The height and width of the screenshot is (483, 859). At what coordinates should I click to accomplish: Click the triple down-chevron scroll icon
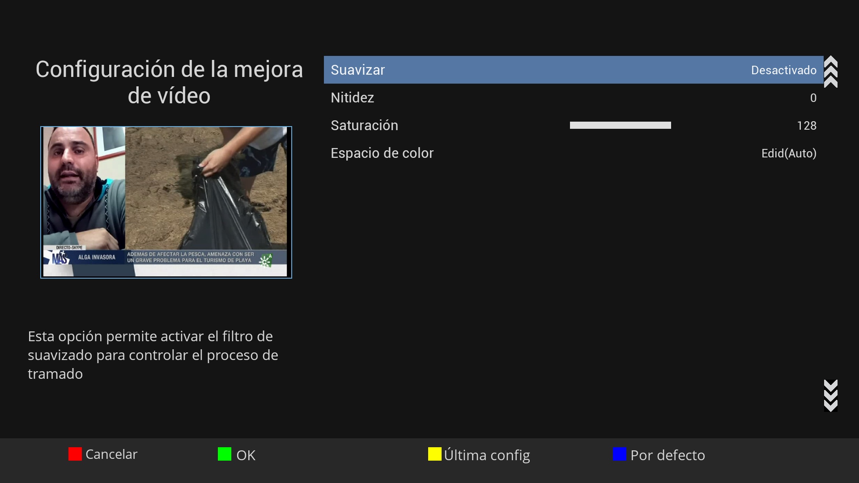click(830, 395)
